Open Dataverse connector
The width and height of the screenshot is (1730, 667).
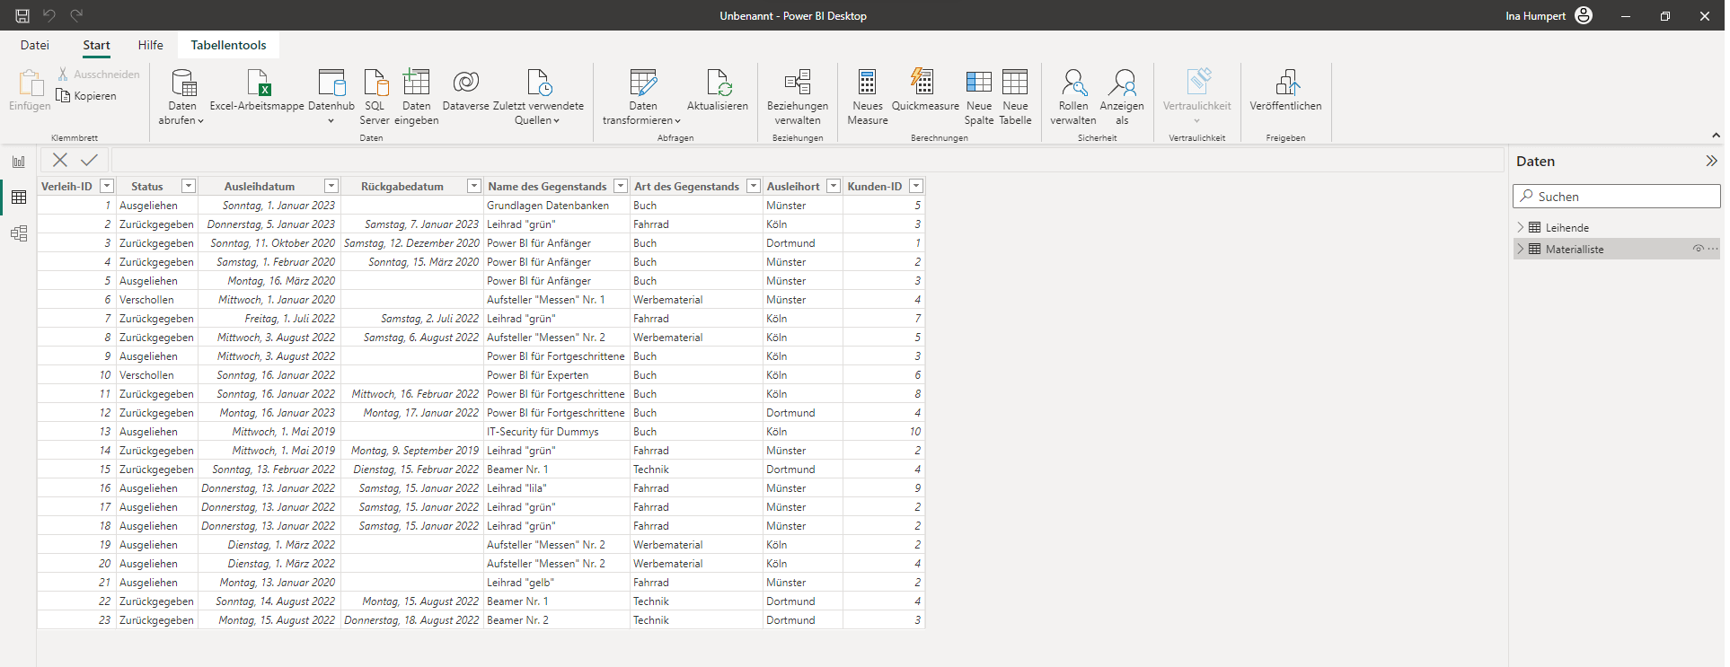(465, 91)
